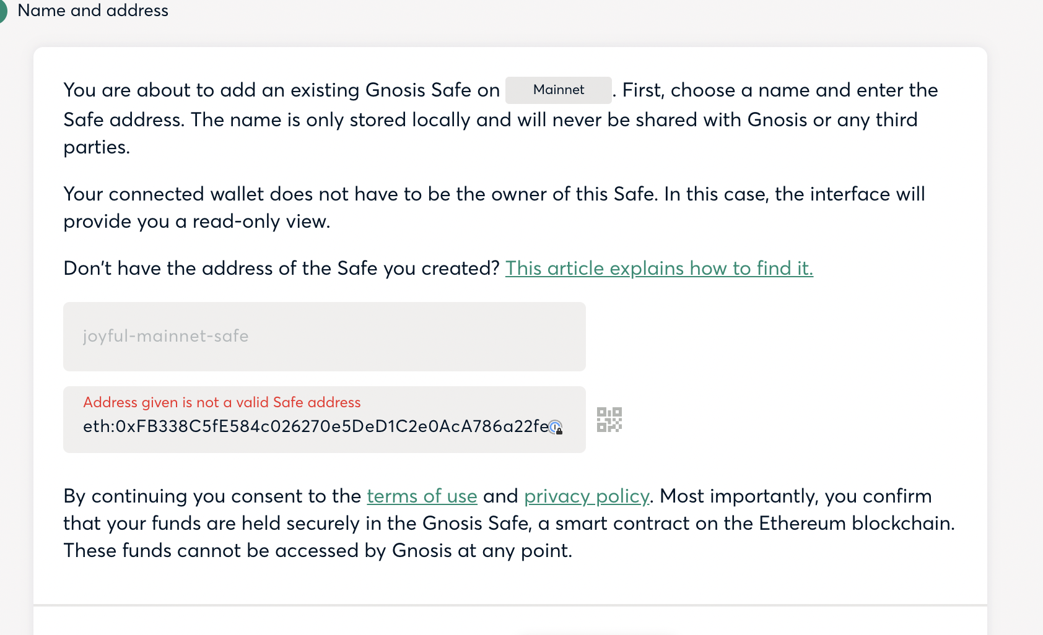Read the terms of use

point(422,496)
